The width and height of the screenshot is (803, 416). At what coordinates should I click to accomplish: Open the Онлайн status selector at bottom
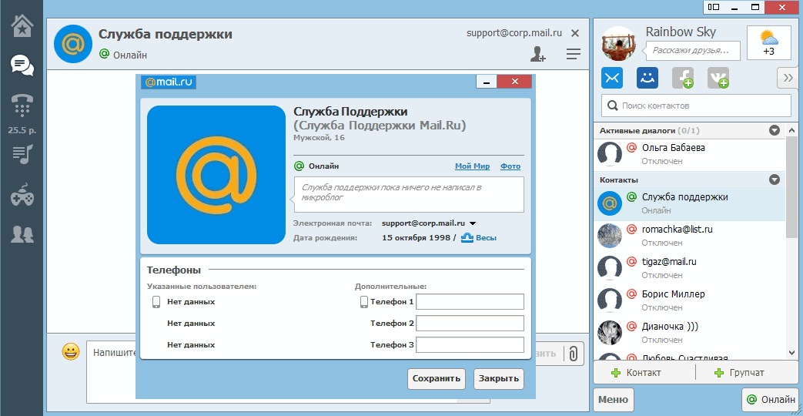coord(769,400)
